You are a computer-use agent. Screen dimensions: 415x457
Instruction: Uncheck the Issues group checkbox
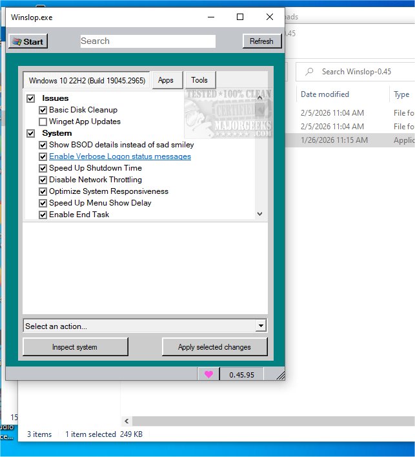pos(30,98)
